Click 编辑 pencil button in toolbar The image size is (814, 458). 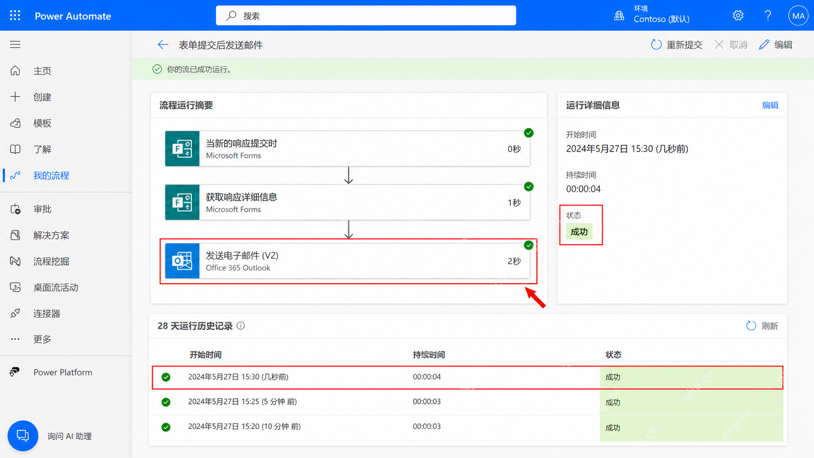click(x=776, y=45)
